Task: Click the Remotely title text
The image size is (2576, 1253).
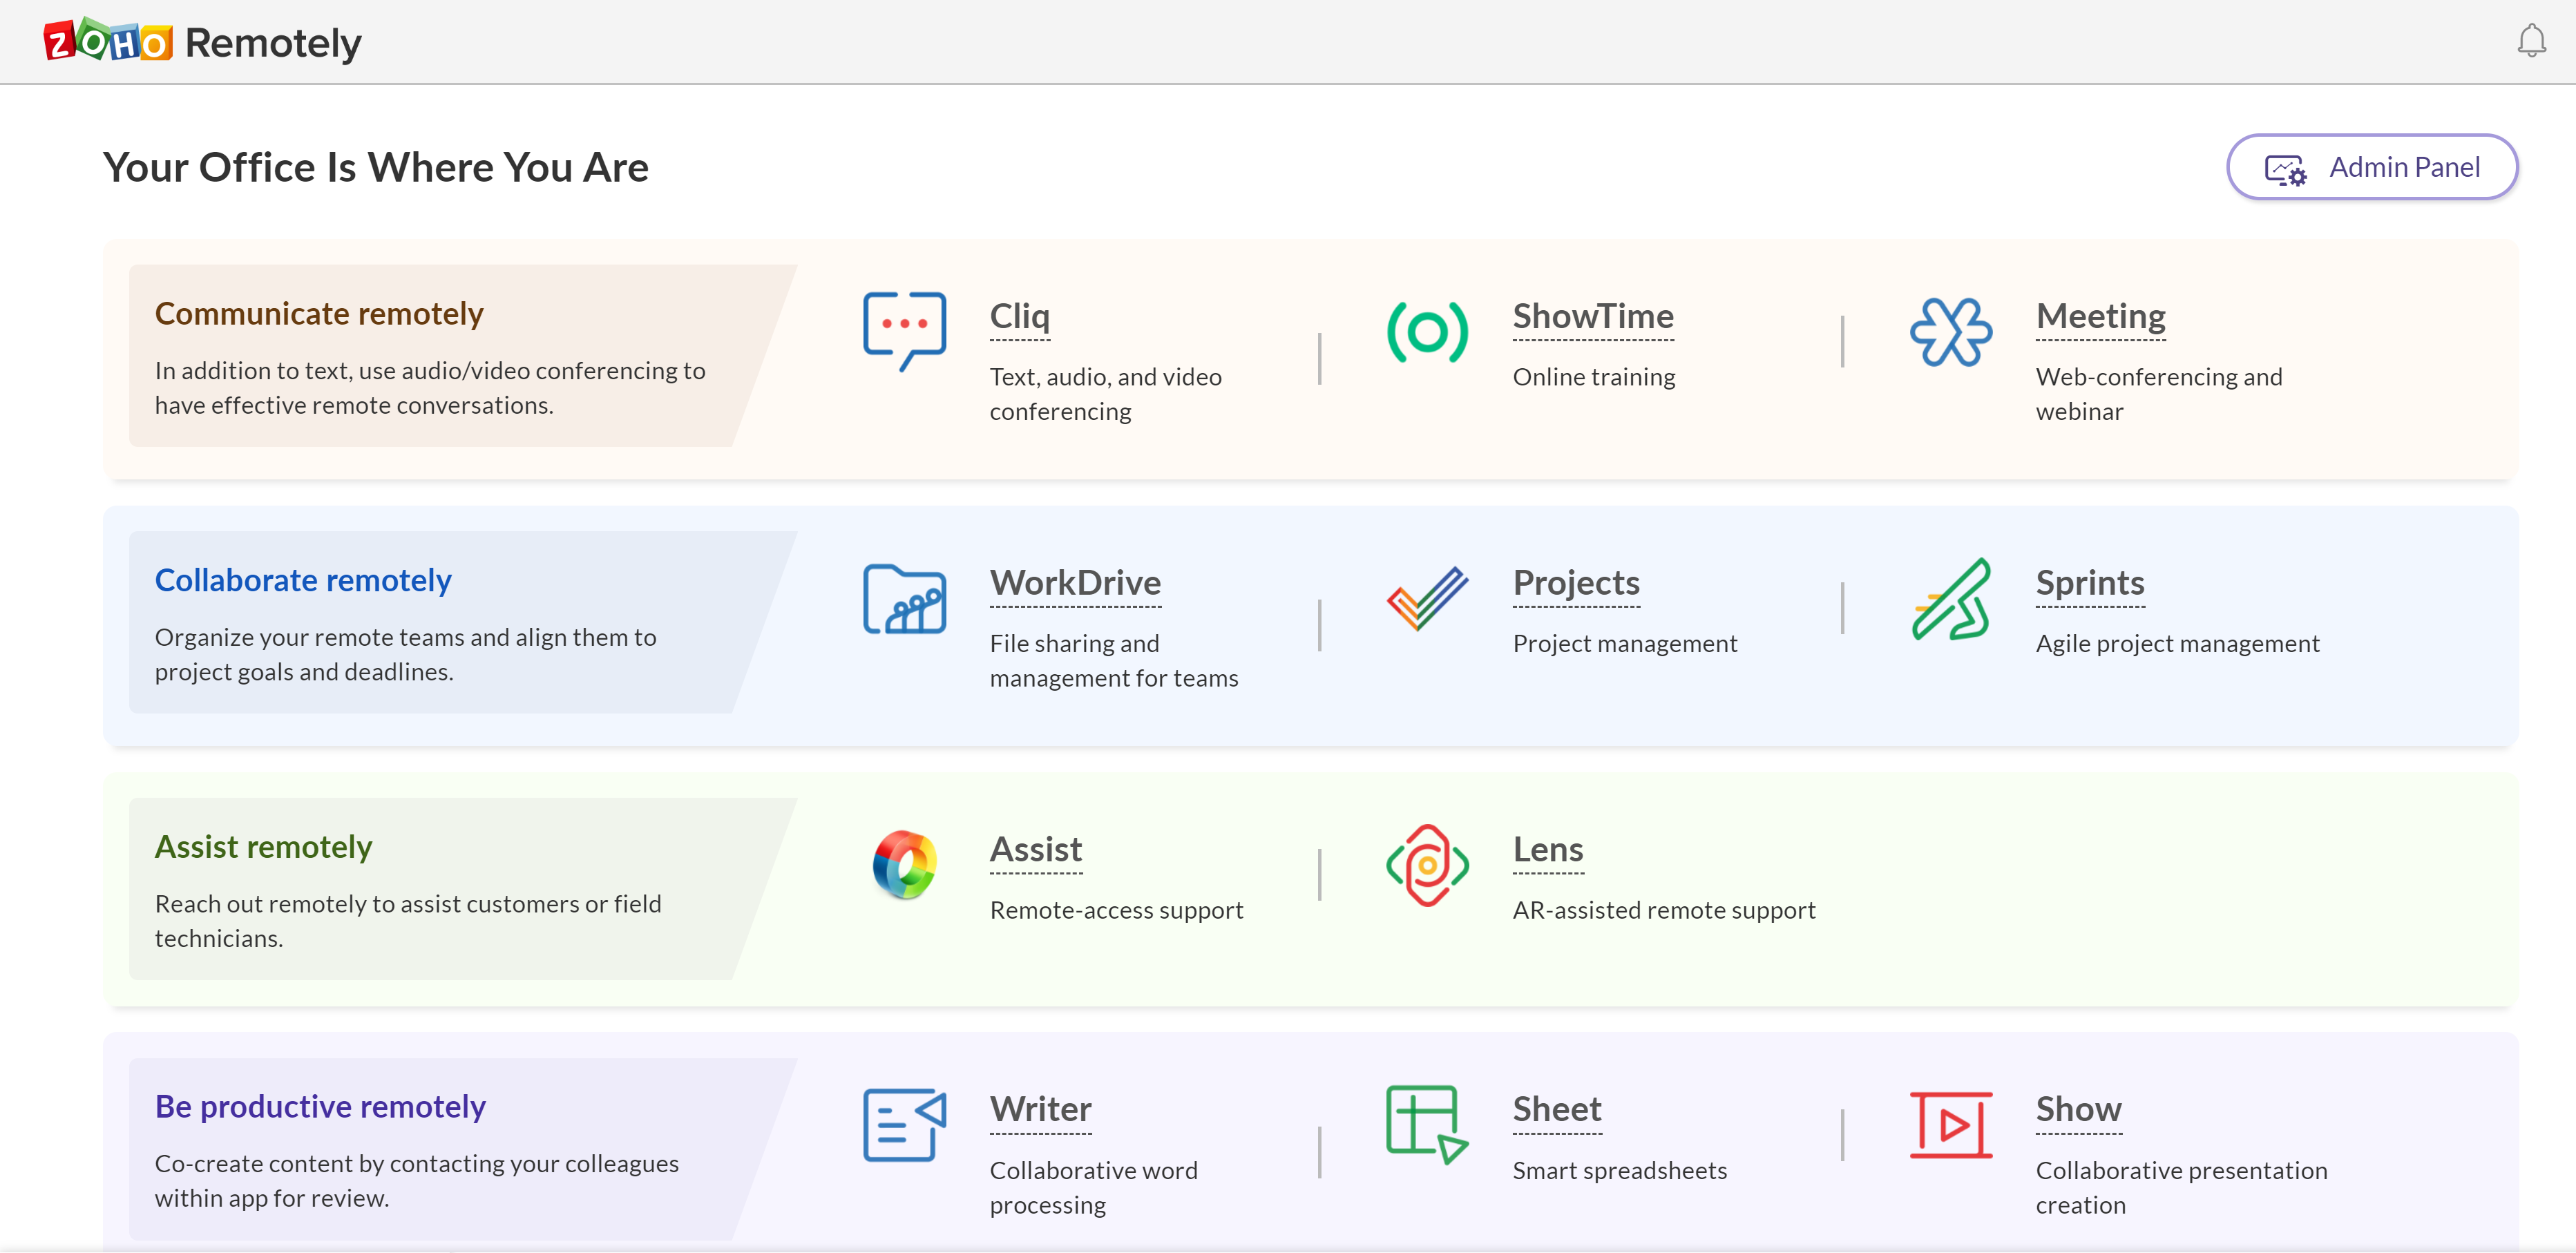Action: (x=273, y=43)
